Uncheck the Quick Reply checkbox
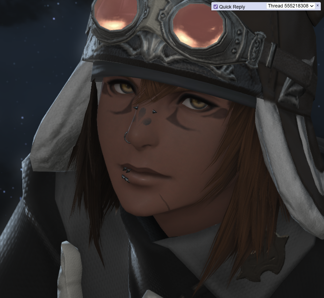324x298 pixels. click(216, 7)
